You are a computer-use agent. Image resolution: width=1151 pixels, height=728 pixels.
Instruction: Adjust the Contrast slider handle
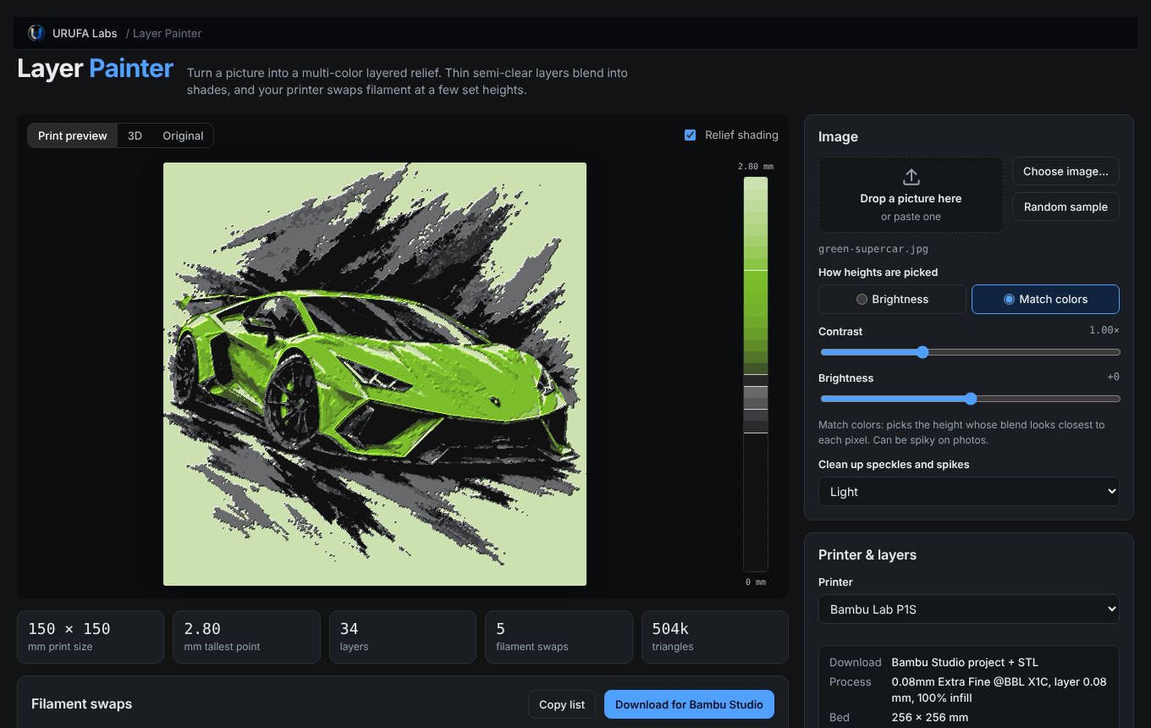(922, 352)
